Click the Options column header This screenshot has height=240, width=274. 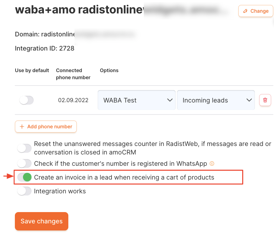tap(109, 70)
